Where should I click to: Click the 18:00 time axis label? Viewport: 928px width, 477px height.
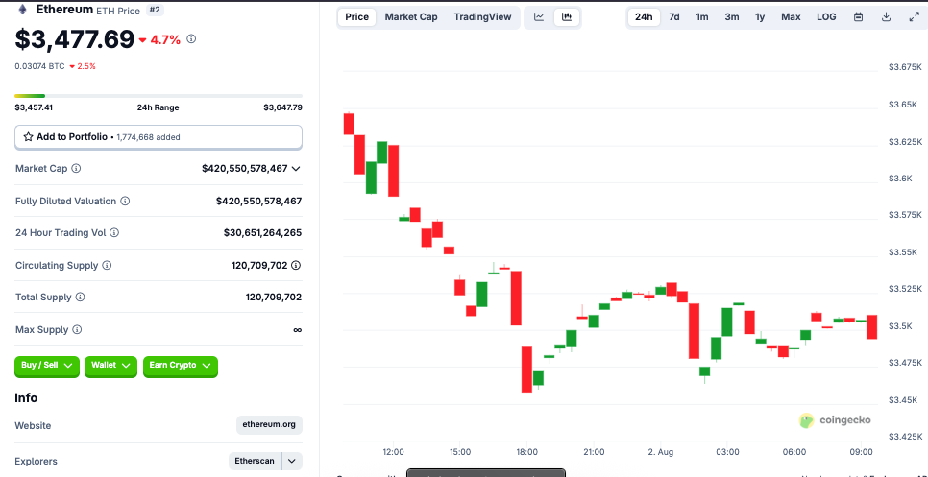pyautogui.click(x=526, y=452)
